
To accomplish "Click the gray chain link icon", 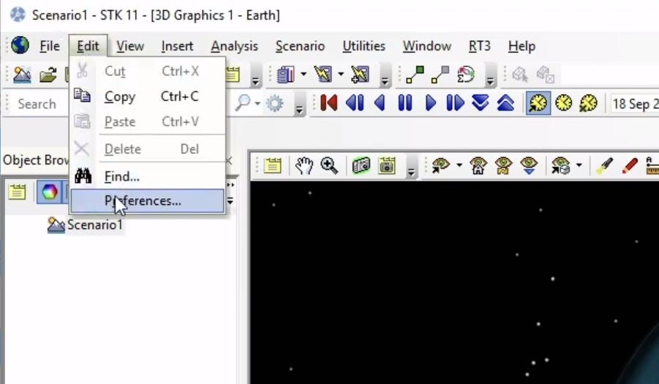I will coord(440,75).
